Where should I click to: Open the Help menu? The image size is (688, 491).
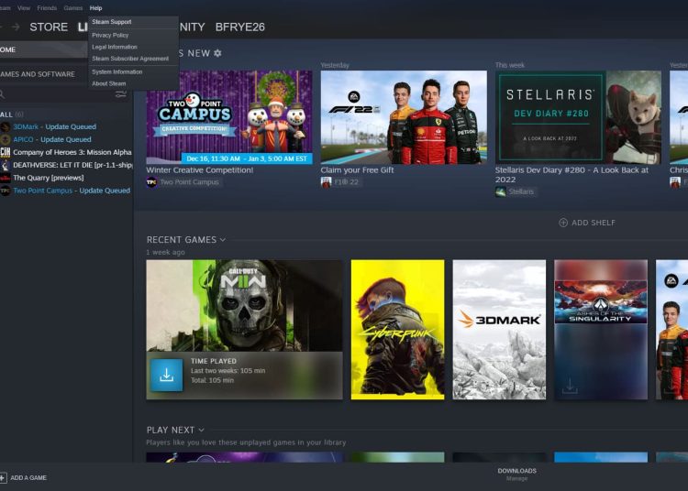[x=95, y=8]
